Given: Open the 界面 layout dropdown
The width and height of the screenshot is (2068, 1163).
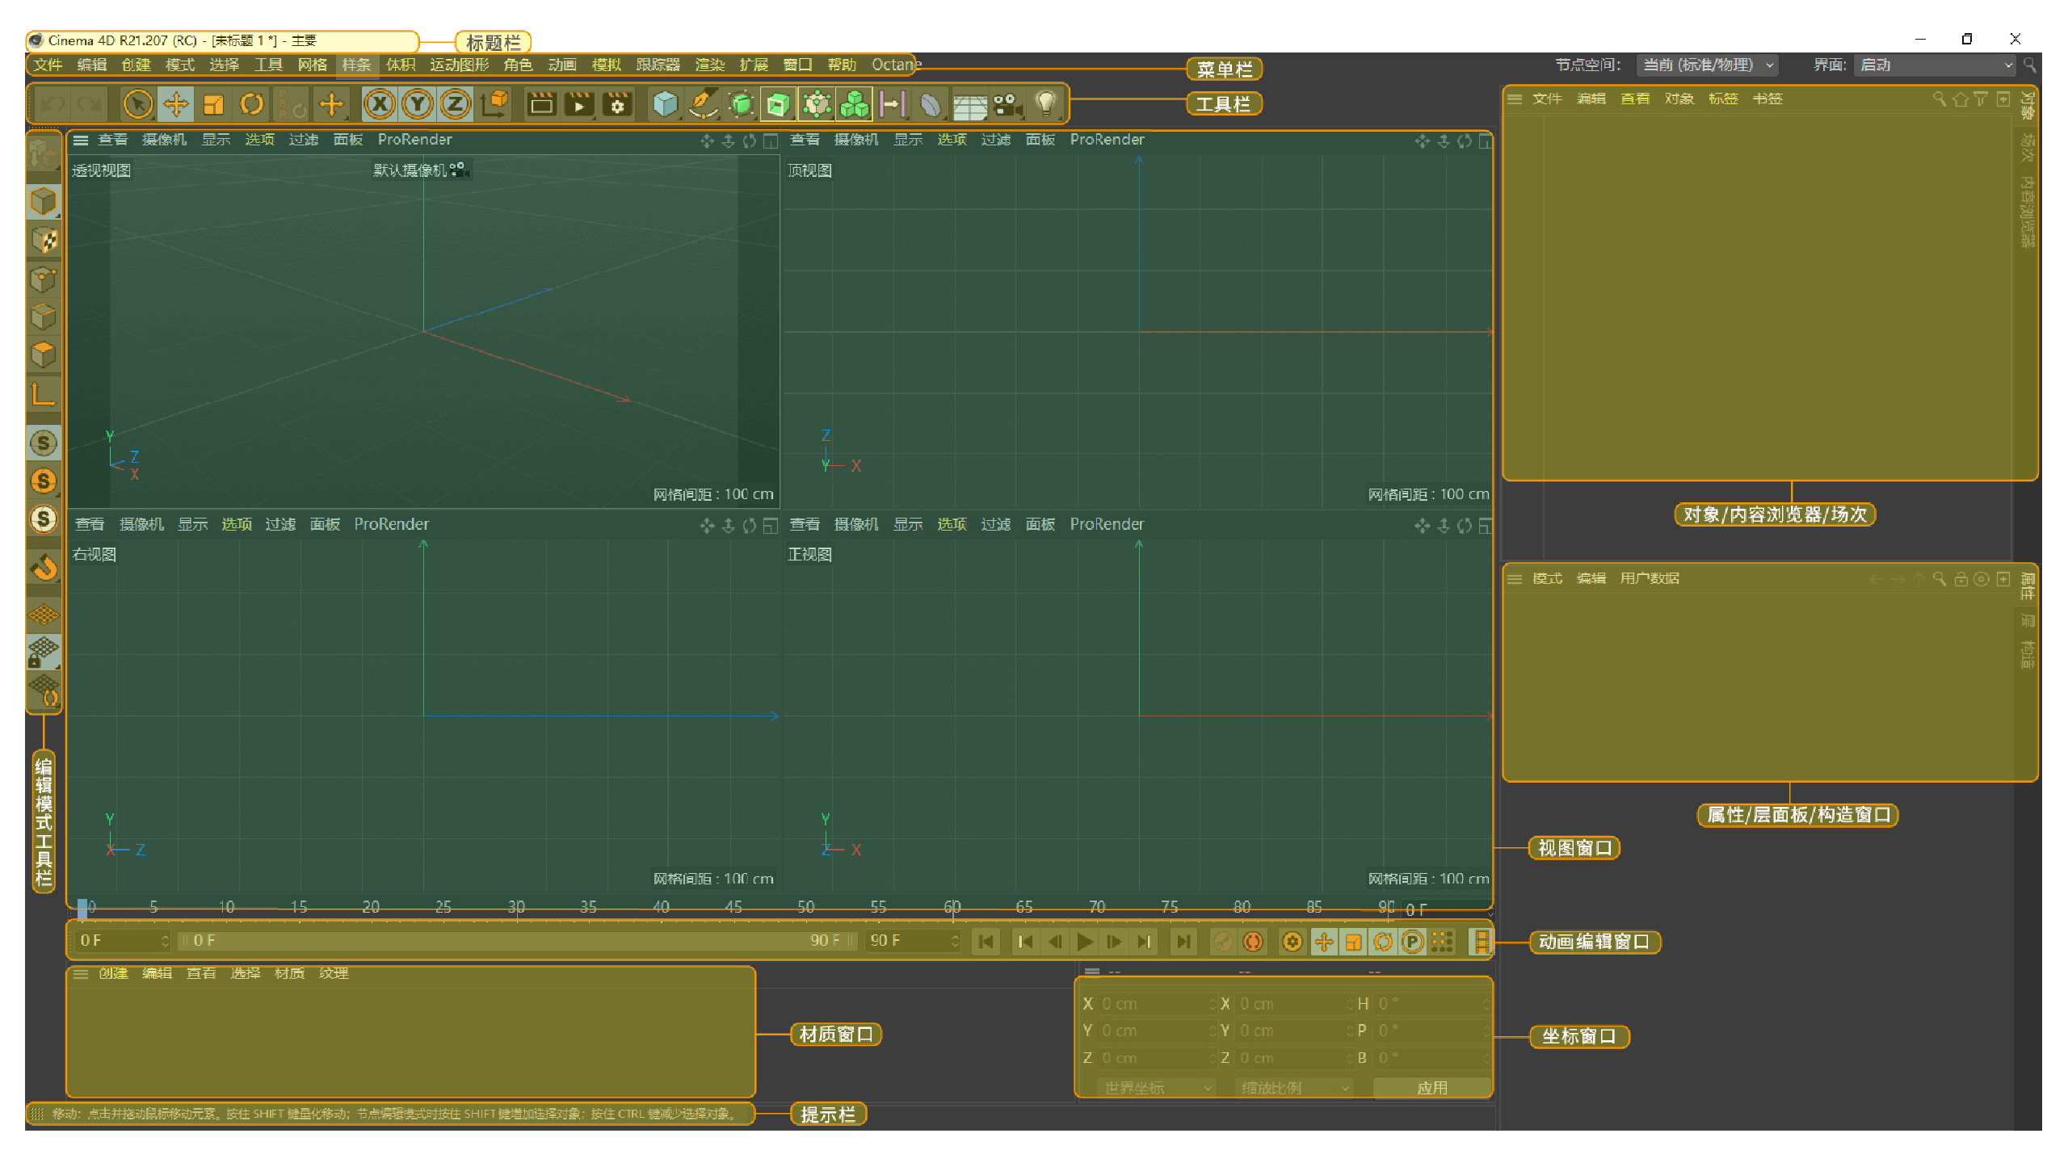Looking at the screenshot, I should 1936,65.
